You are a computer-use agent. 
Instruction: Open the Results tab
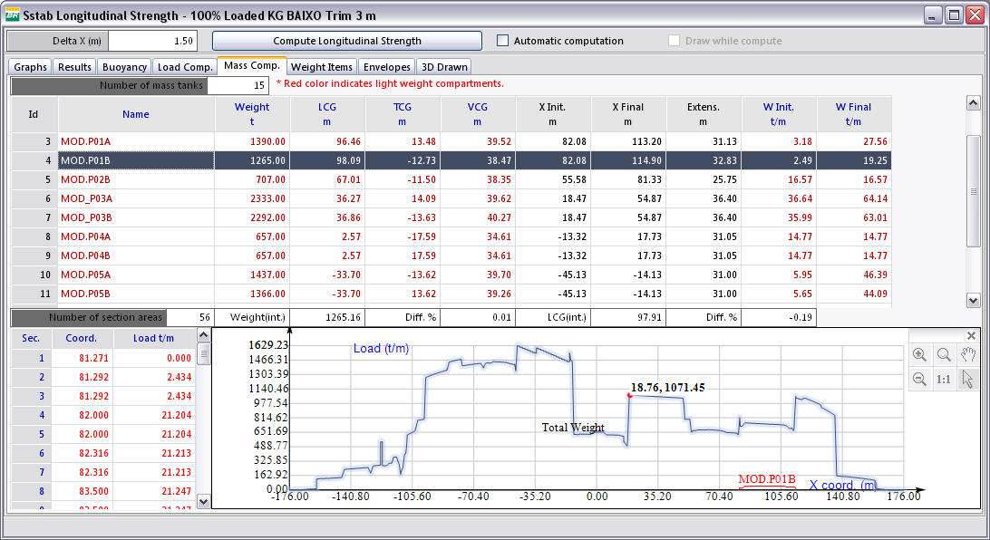point(74,67)
